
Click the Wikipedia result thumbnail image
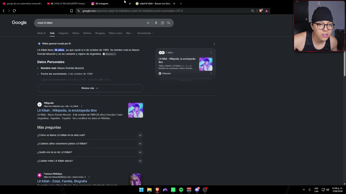coord(135,110)
